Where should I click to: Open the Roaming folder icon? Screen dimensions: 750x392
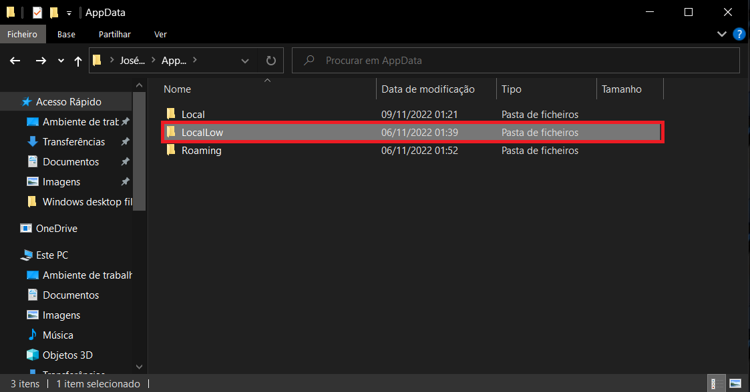[x=171, y=151]
